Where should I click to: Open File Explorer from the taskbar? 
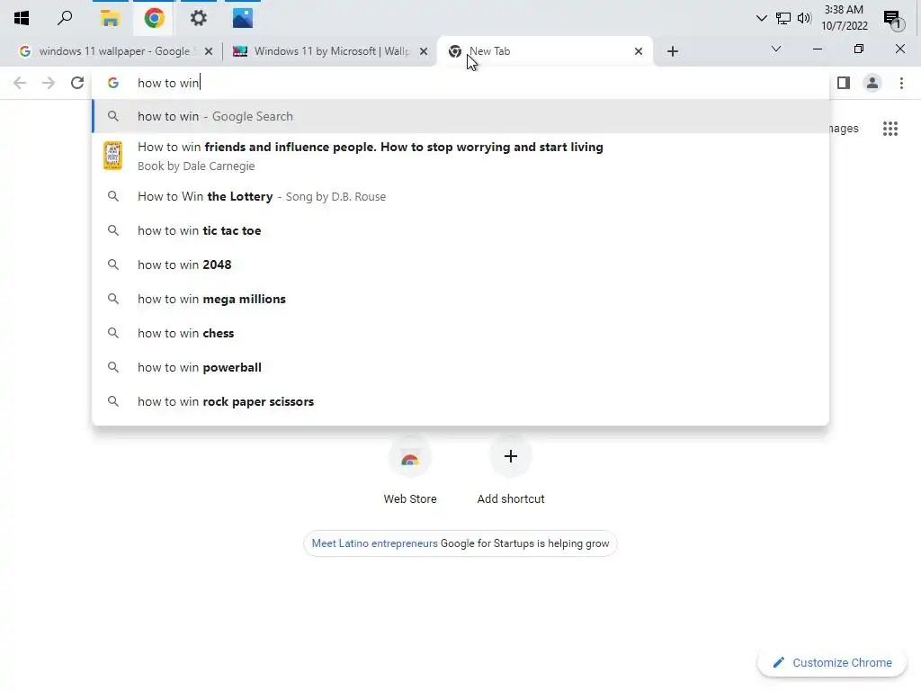point(110,18)
